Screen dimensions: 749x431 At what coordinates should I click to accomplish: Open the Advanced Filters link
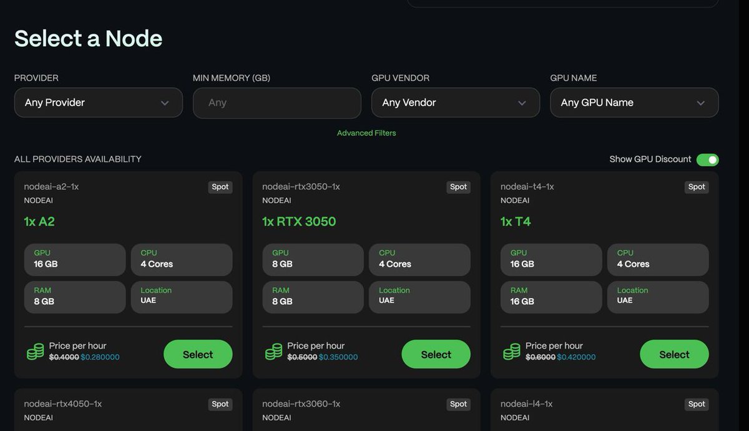coord(366,133)
